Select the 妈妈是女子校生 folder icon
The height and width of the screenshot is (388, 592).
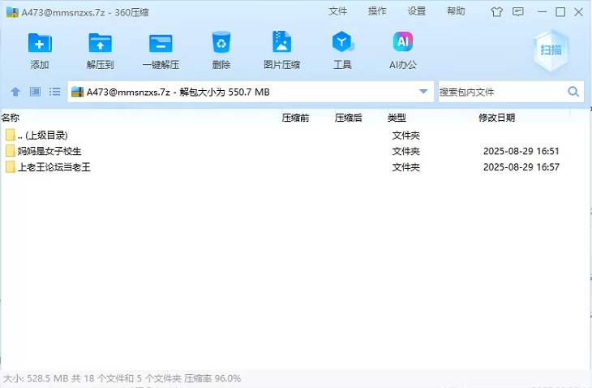point(11,151)
